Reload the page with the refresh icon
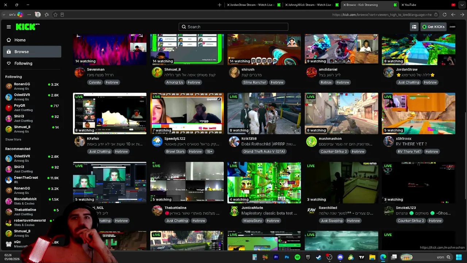Screen dimensions: 467x263 (x=445, y=15)
